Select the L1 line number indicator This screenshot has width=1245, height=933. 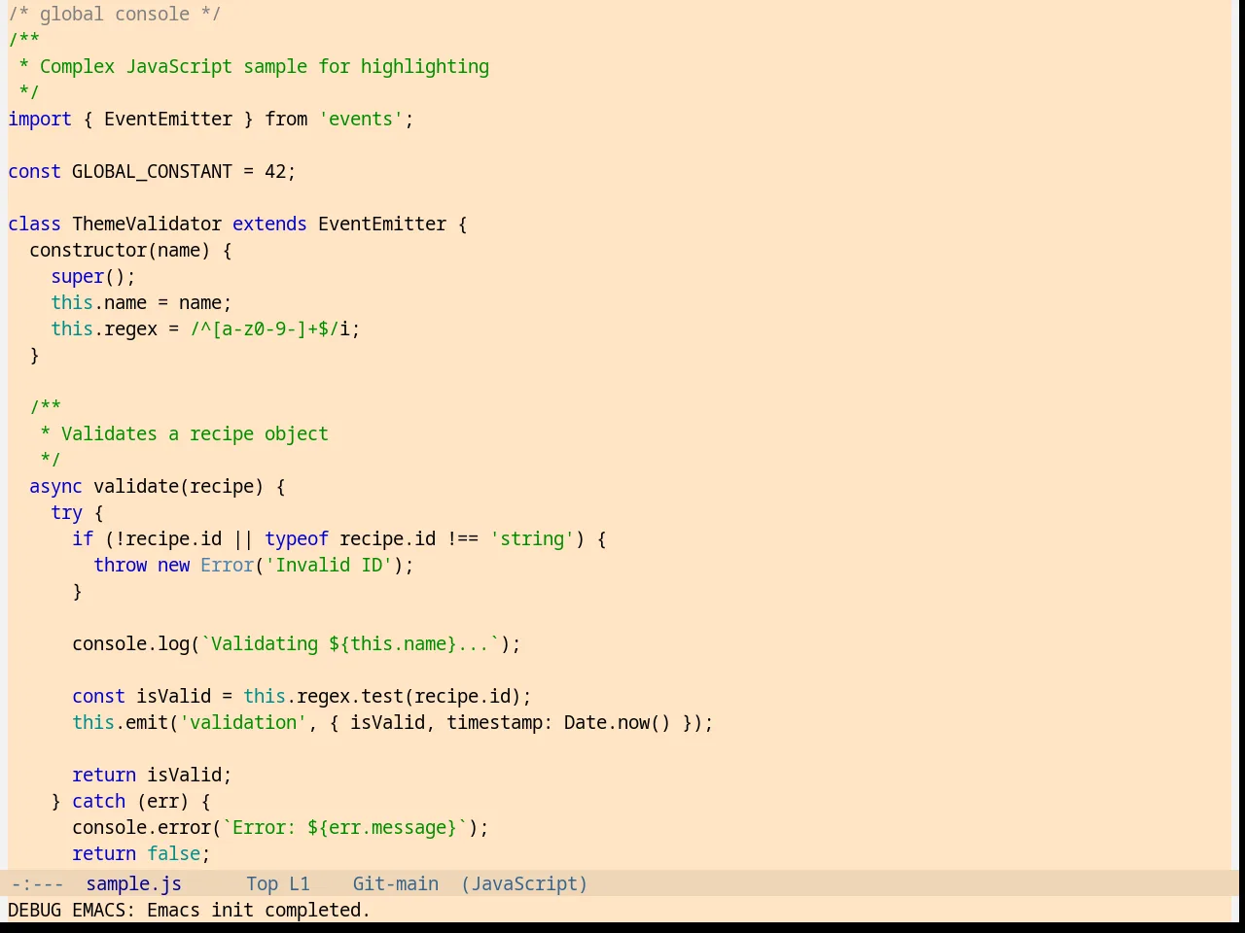pos(299,883)
